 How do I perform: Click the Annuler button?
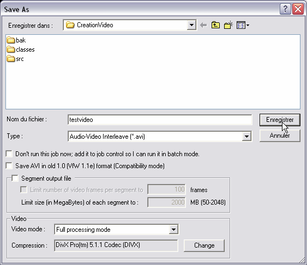(280, 135)
